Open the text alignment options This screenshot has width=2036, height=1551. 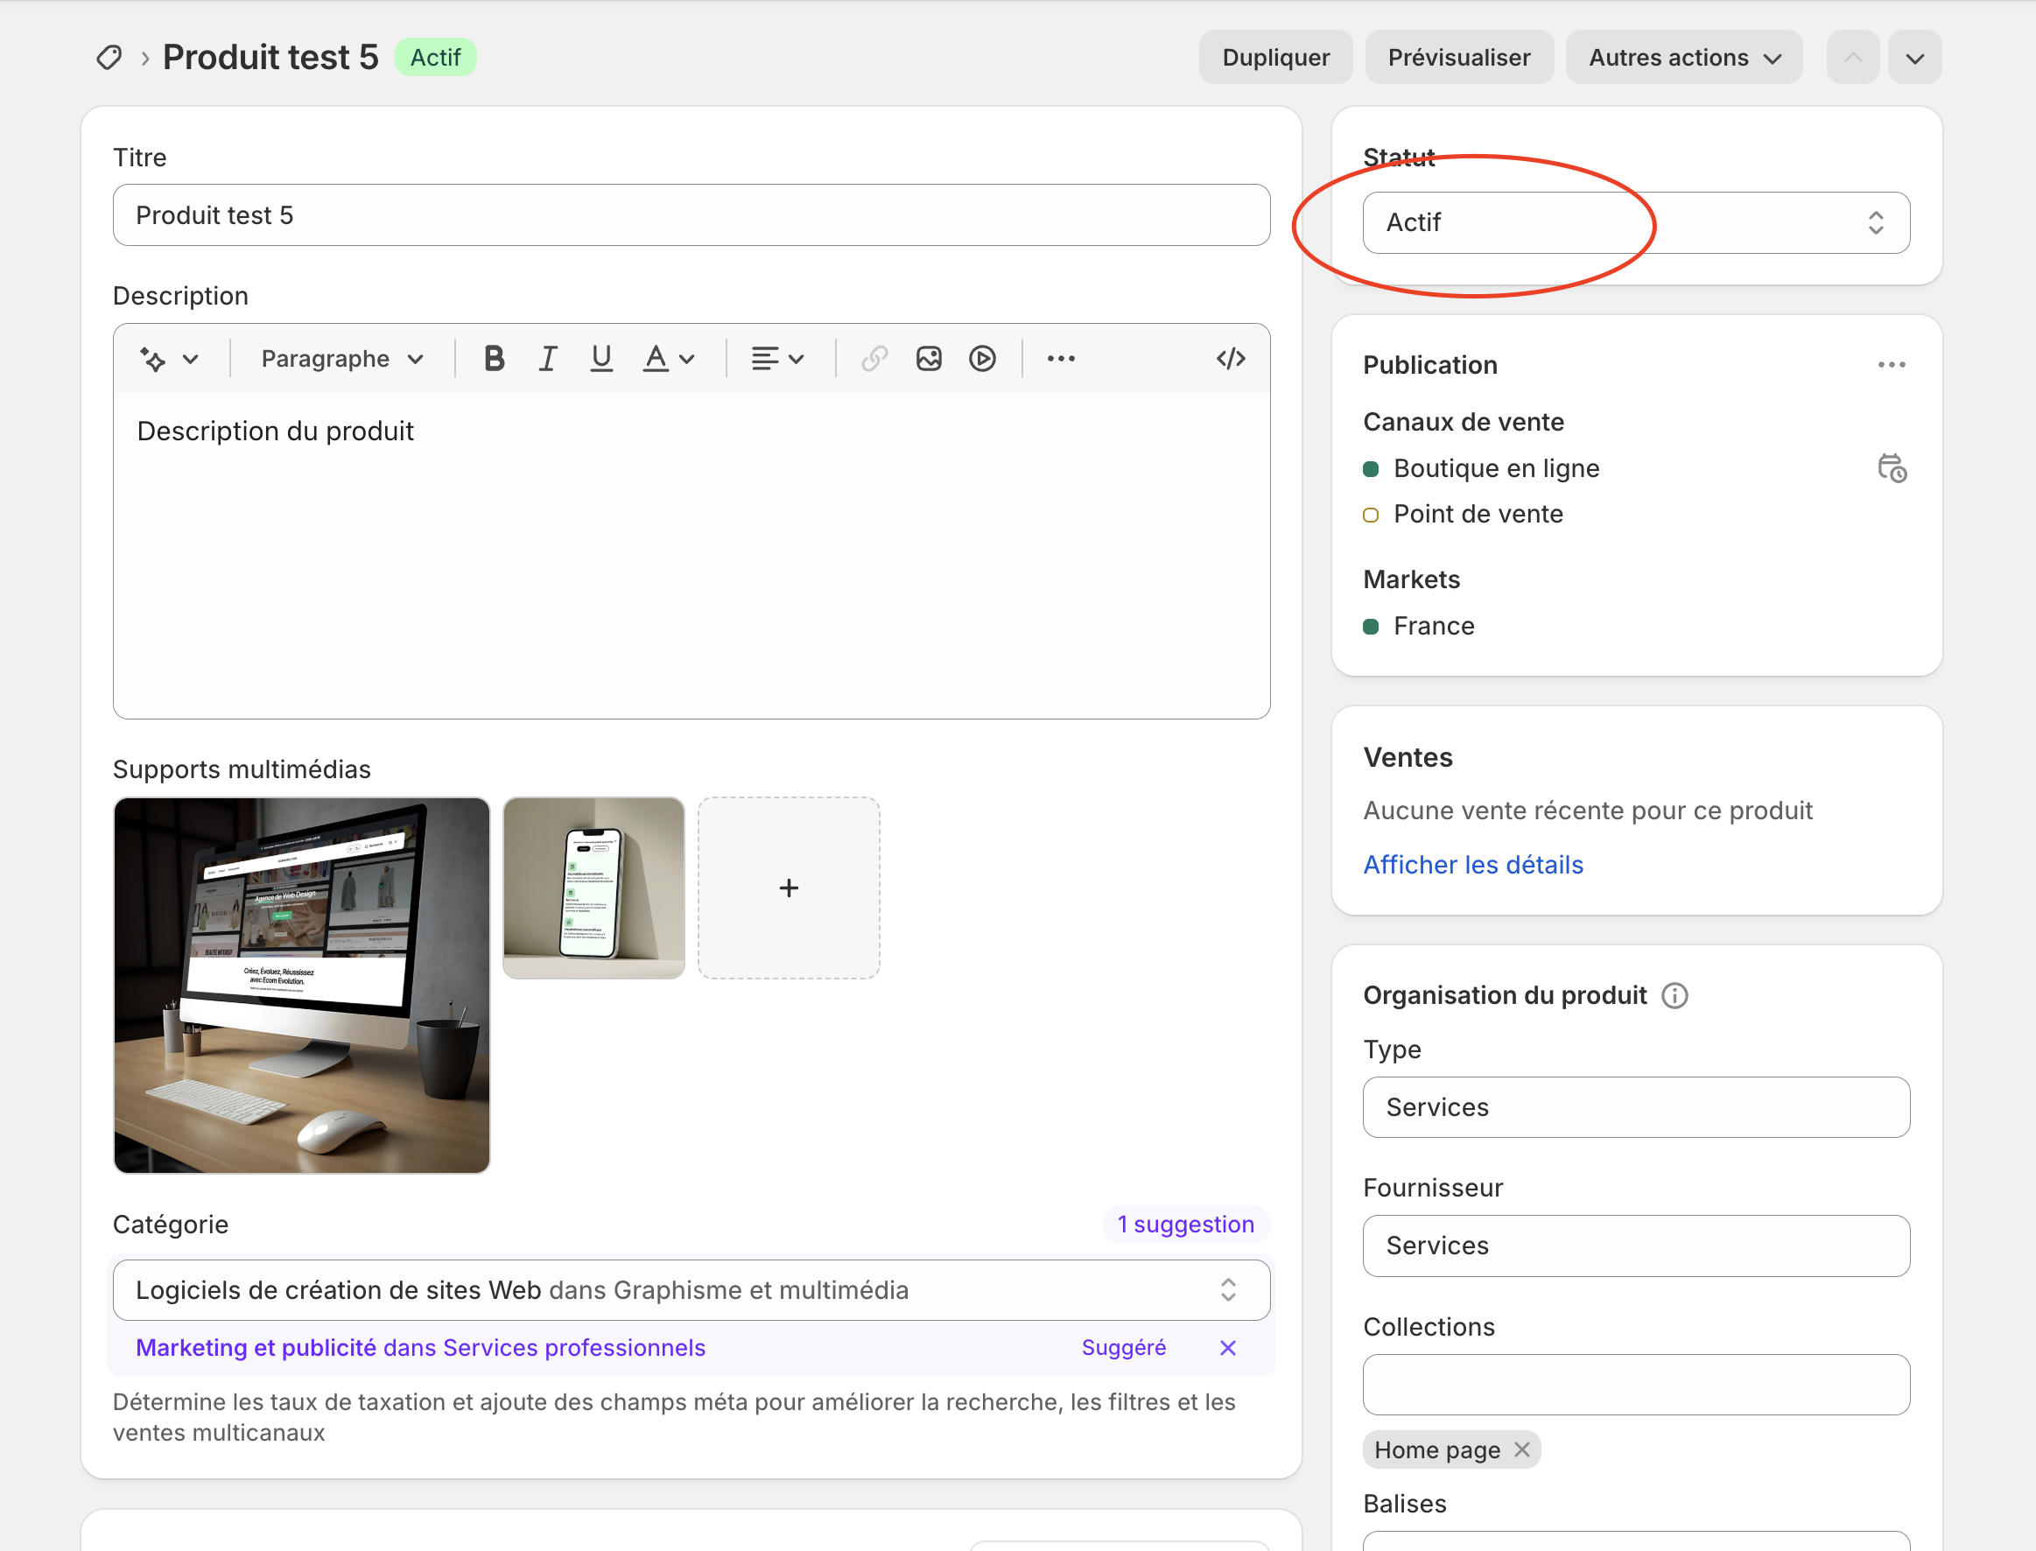(776, 358)
